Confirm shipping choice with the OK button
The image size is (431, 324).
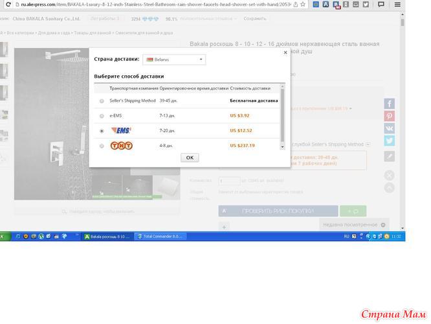tap(190, 157)
